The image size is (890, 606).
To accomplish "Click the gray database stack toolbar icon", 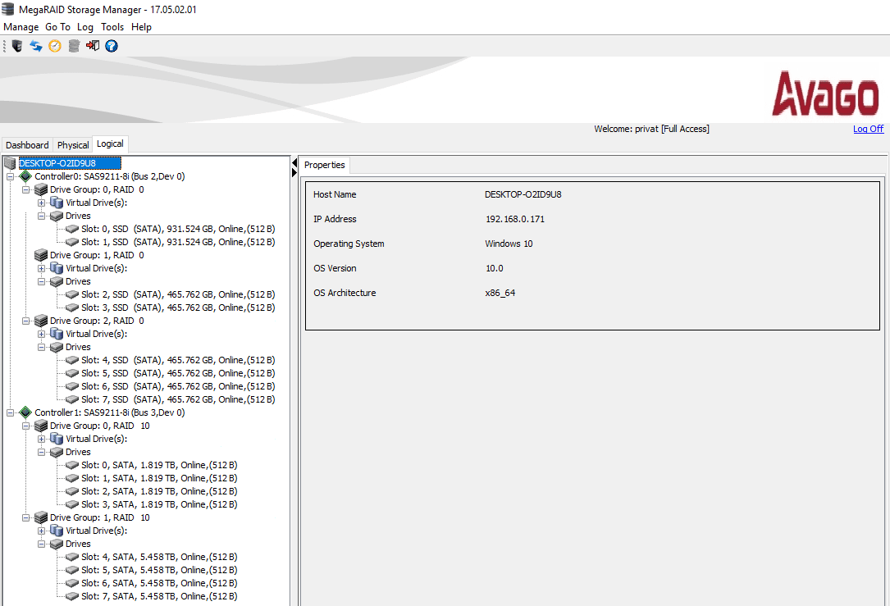I will point(74,46).
